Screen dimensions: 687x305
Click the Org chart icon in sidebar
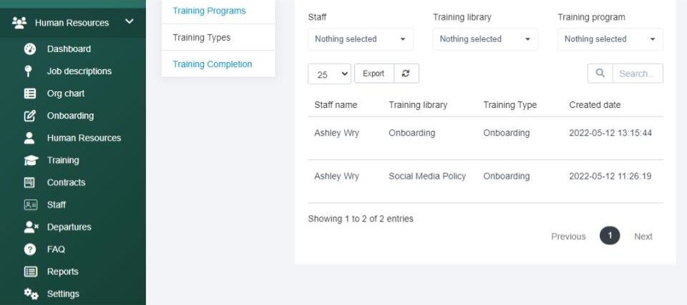click(30, 94)
